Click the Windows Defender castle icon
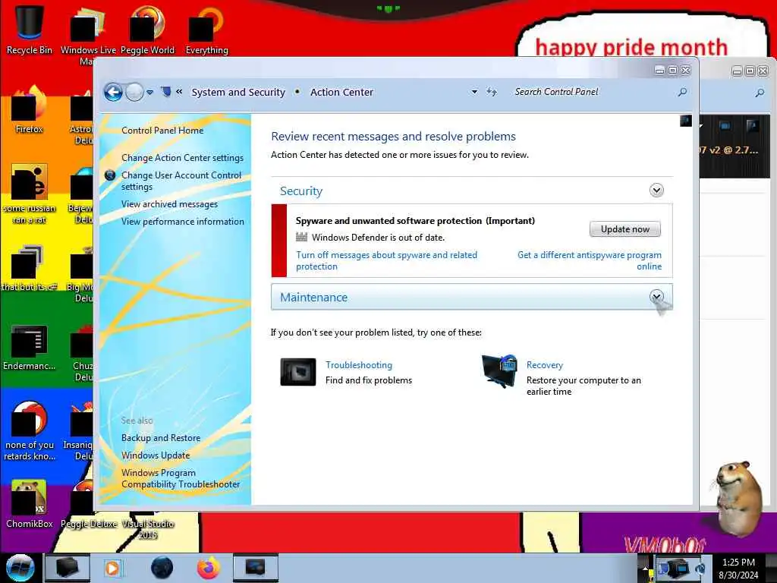The height and width of the screenshot is (583, 777). pyautogui.click(x=301, y=237)
